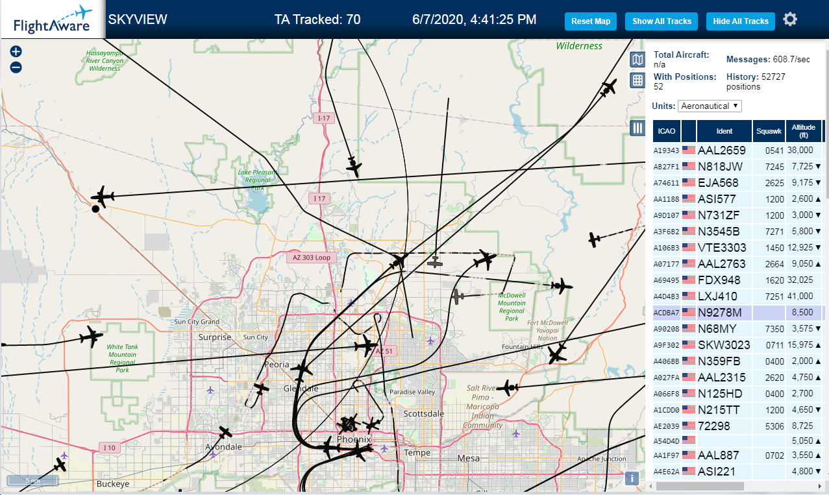Image resolution: width=829 pixels, height=495 pixels.
Task: Select the gray small plane near AZ 303 Loop
Action: click(434, 262)
